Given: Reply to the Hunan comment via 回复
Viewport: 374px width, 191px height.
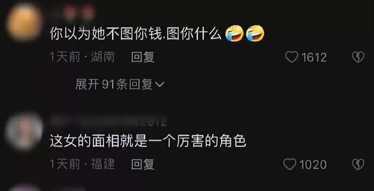Looking at the screenshot, I should 143,57.
